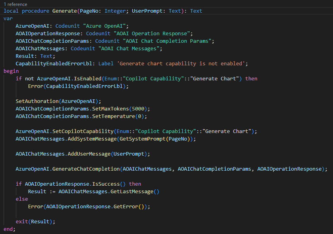
Task: Click the string "Azure OpenAI" in the variable declaration
Action: click(x=104, y=26)
